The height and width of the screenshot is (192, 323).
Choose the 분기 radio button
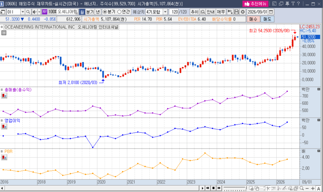point(105,12)
